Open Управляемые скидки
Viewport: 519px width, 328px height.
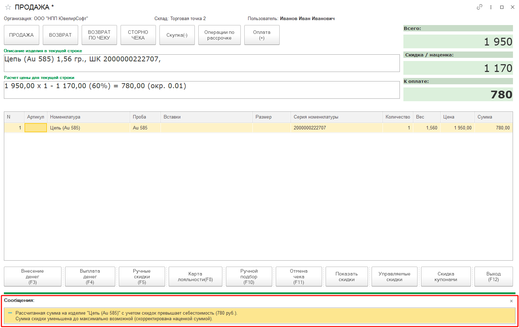tap(395, 277)
